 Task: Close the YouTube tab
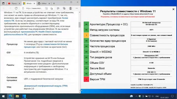tap(19, 4)
